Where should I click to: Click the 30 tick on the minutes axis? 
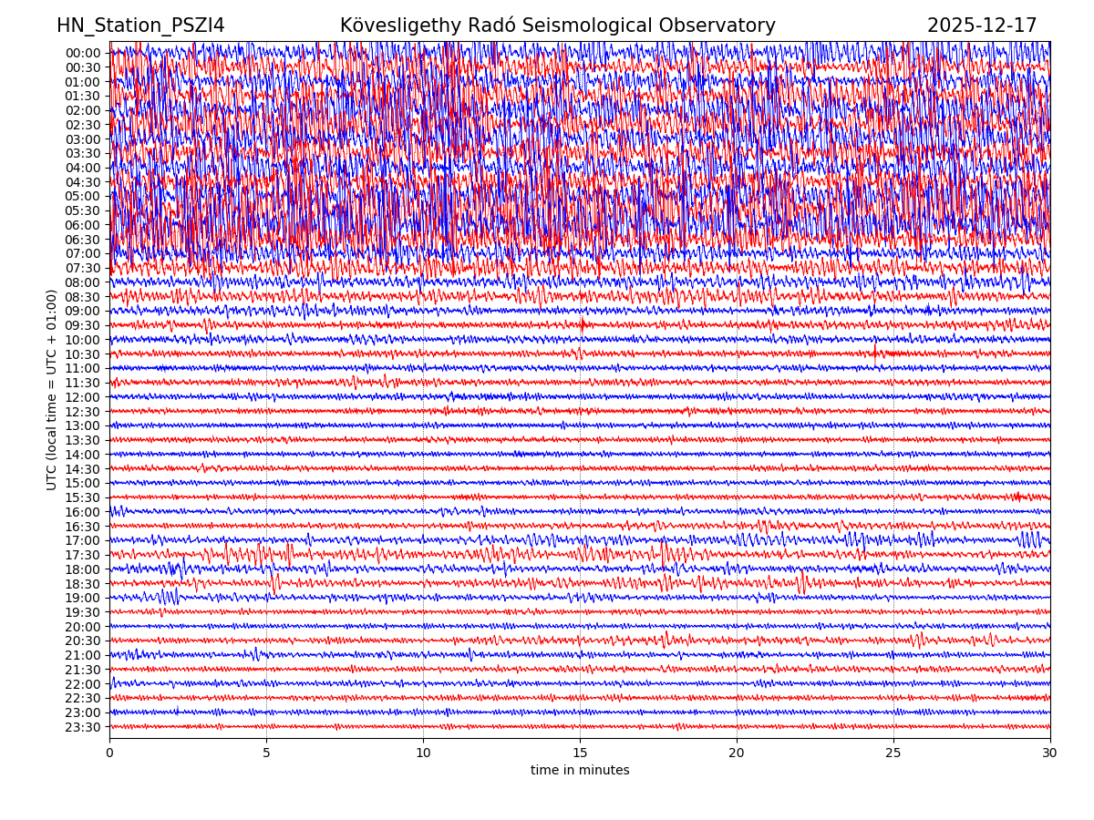coord(1050,753)
